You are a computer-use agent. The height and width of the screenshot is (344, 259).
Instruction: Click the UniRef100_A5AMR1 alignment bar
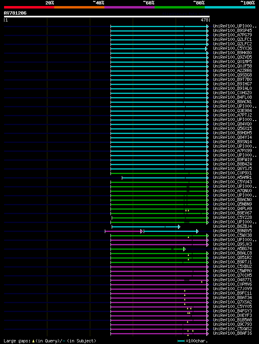pos(165,178)
